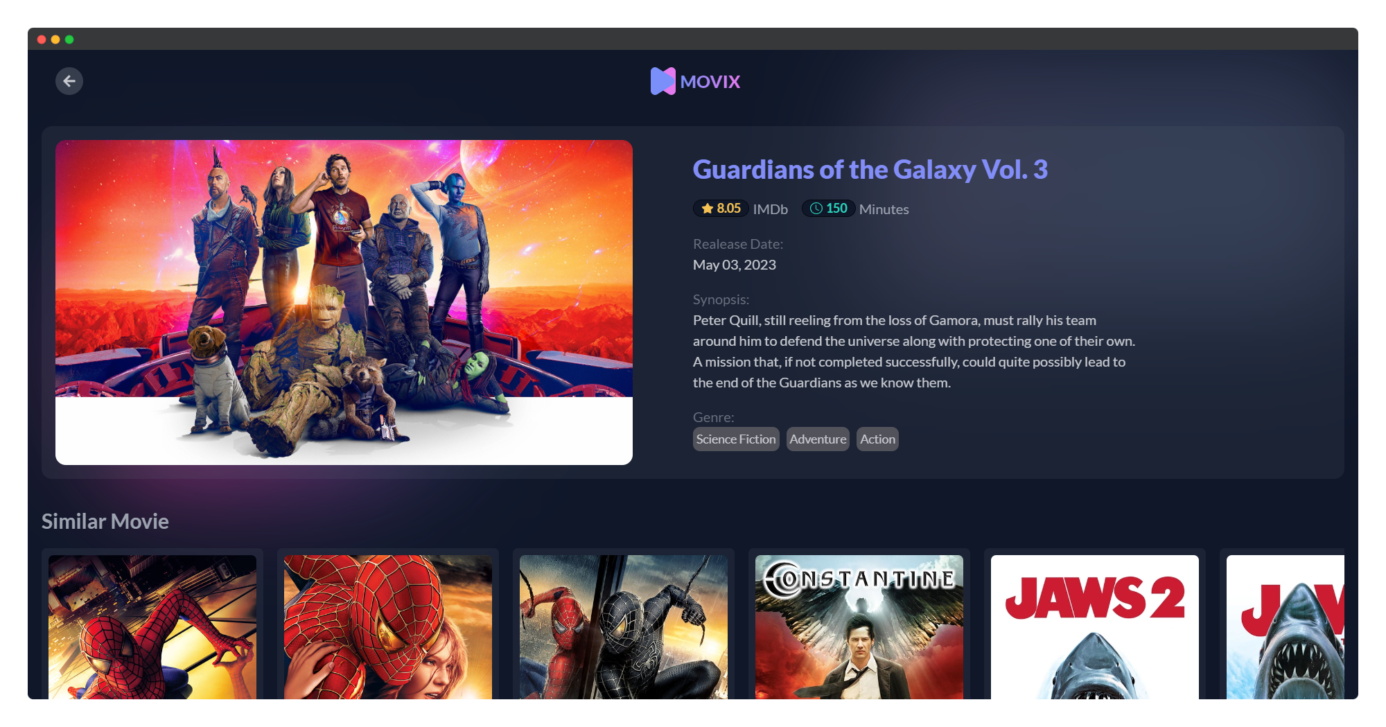
Task: Open the first Spider-Man similar movie
Action: (152, 627)
